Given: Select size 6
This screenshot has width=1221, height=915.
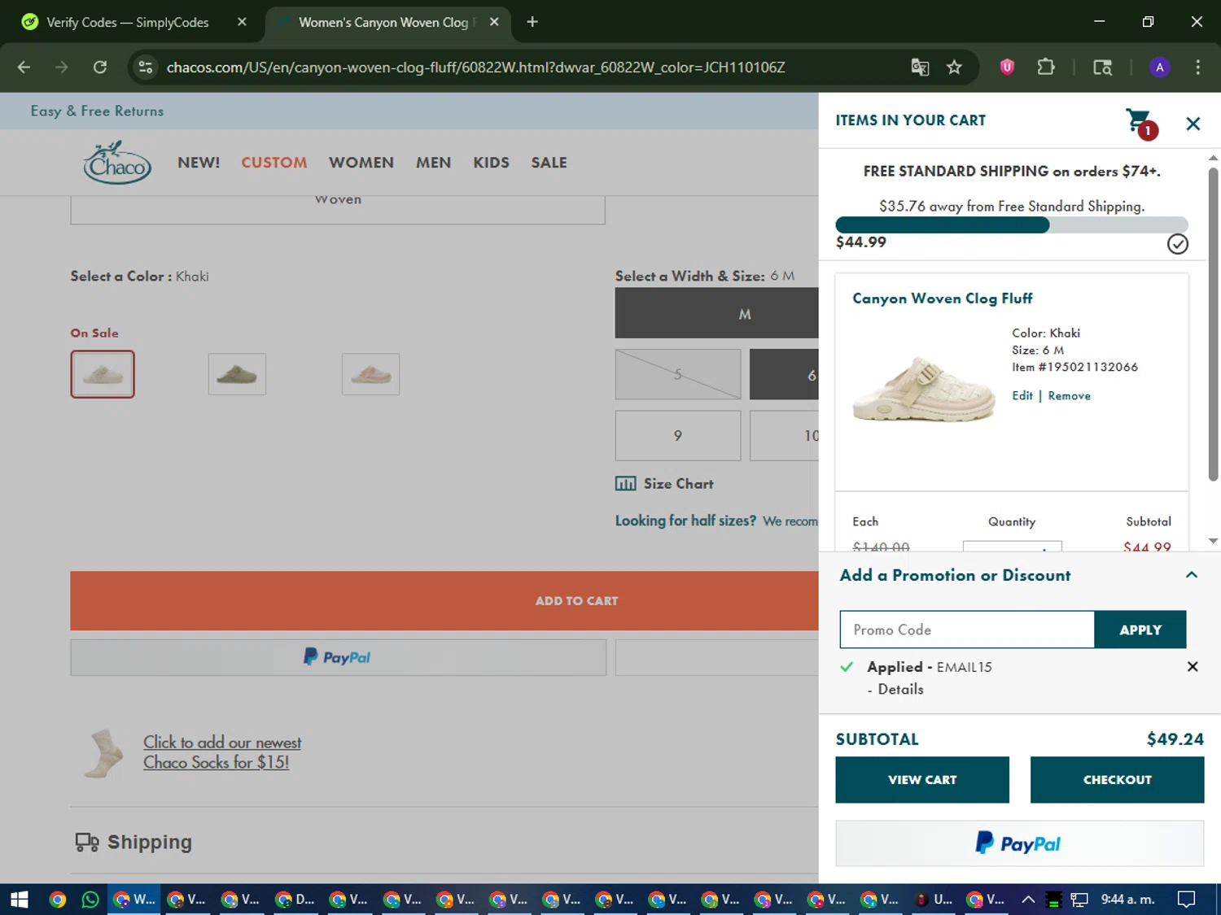Looking at the screenshot, I should point(784,375).
